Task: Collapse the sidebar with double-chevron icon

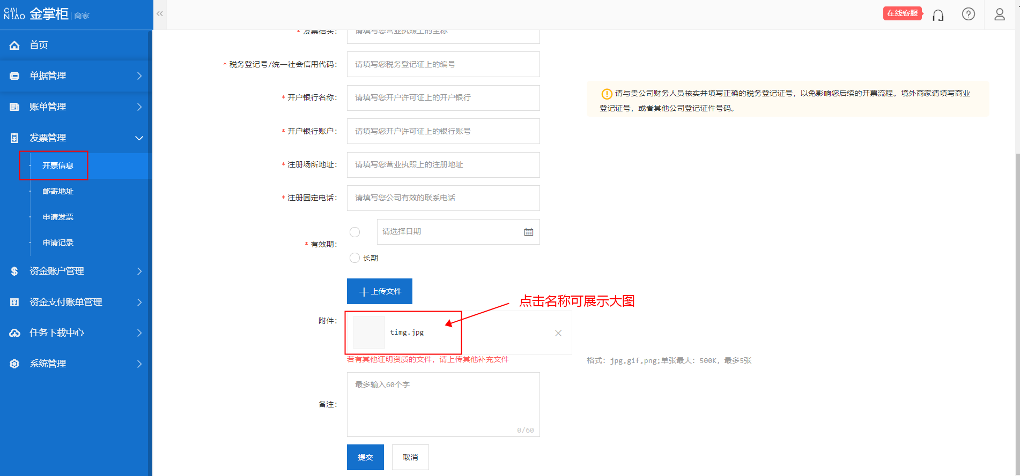Action: 160,14
